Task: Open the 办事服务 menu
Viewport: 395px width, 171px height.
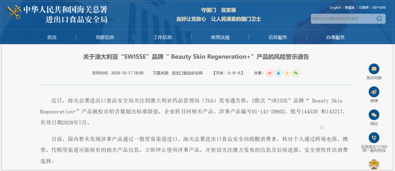Action: (x=335, y=37)
